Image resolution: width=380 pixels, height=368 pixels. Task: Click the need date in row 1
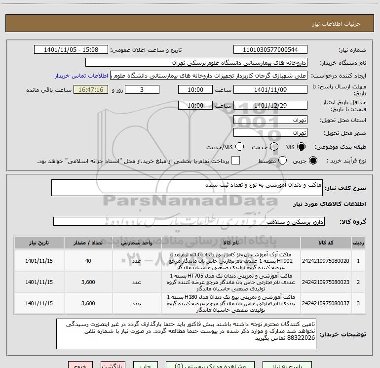tap(39, 261)
